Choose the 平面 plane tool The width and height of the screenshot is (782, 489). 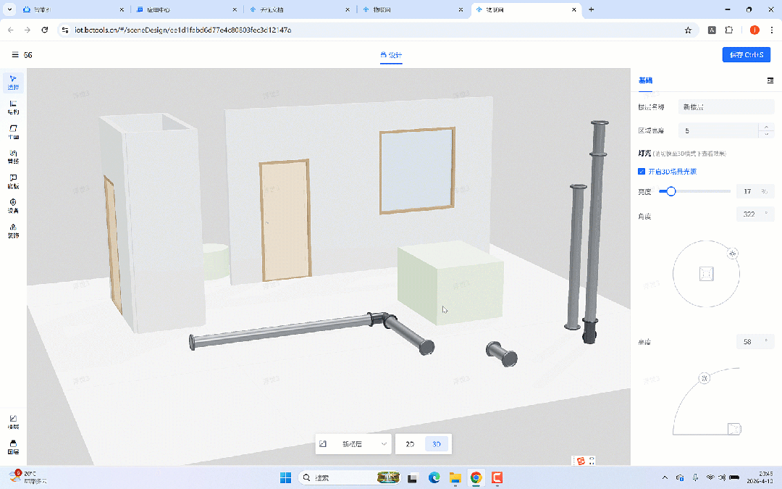pyautogui.click(x=13, y=132)
